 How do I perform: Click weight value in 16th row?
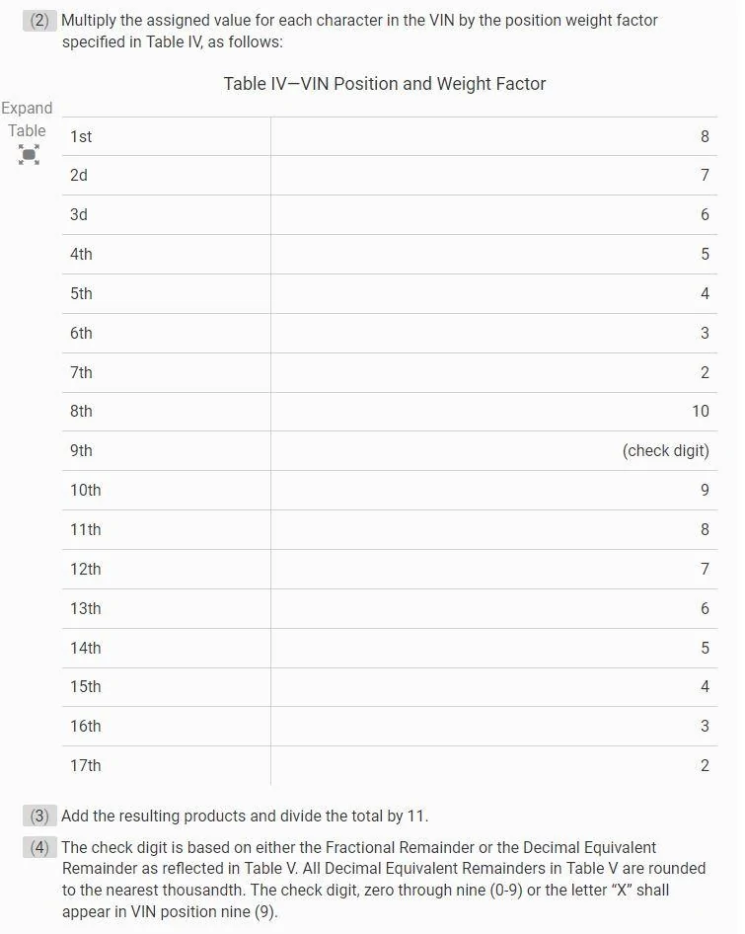[x=706, y=726]
